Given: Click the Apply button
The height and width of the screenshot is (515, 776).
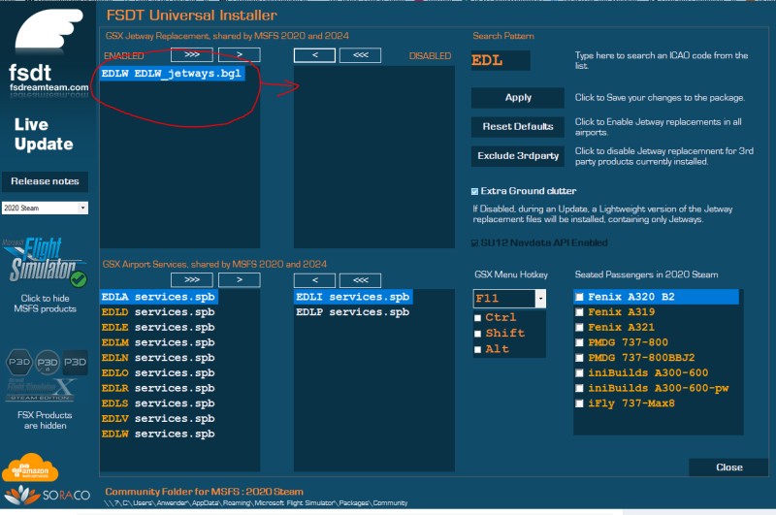Looking at the screenshot, I should click(518, 98).
